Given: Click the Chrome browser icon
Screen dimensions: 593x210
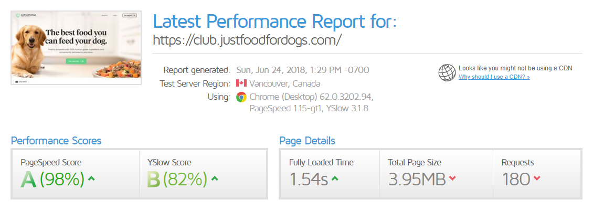Looking at the screenshot, I should pos(241,97).
